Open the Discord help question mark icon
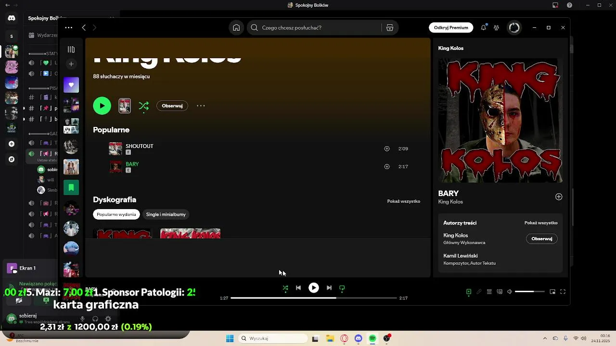 point(570,5)
